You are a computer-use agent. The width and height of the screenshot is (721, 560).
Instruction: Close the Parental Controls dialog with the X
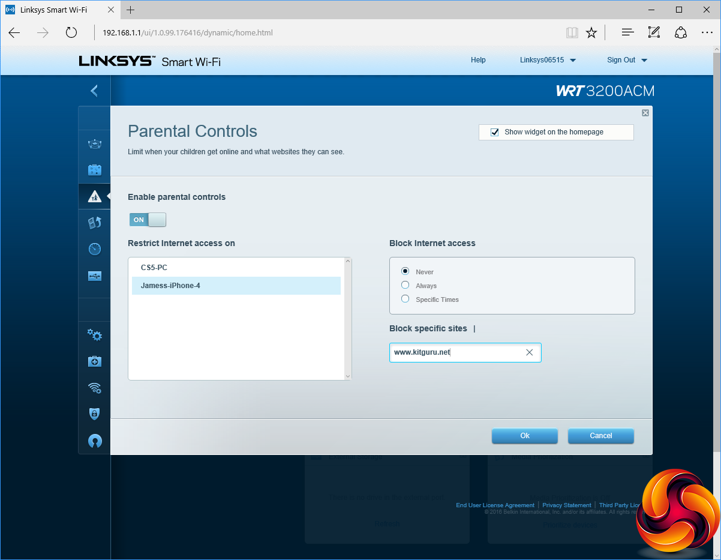click(x=645, y=113)
